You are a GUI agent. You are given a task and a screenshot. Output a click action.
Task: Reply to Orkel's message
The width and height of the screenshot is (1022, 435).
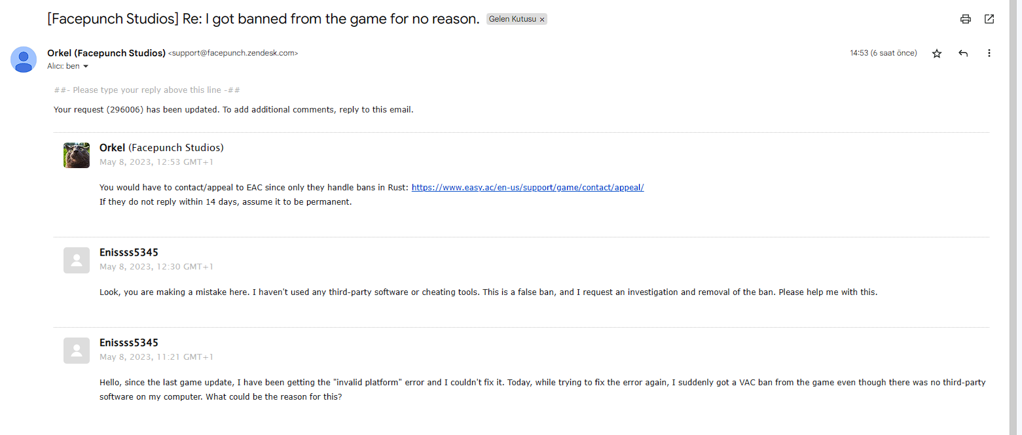click(x=963, y=54)
